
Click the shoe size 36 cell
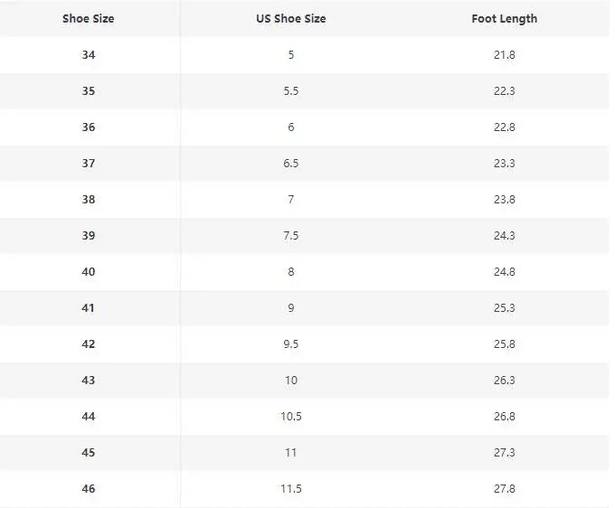click(x=89, y=127)
